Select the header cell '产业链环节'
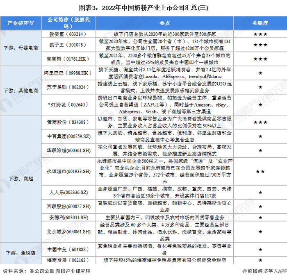This screenshot has height=279, width=287. pos(20,23)
